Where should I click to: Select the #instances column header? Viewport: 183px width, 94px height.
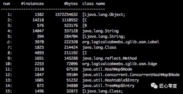(32, 4)
